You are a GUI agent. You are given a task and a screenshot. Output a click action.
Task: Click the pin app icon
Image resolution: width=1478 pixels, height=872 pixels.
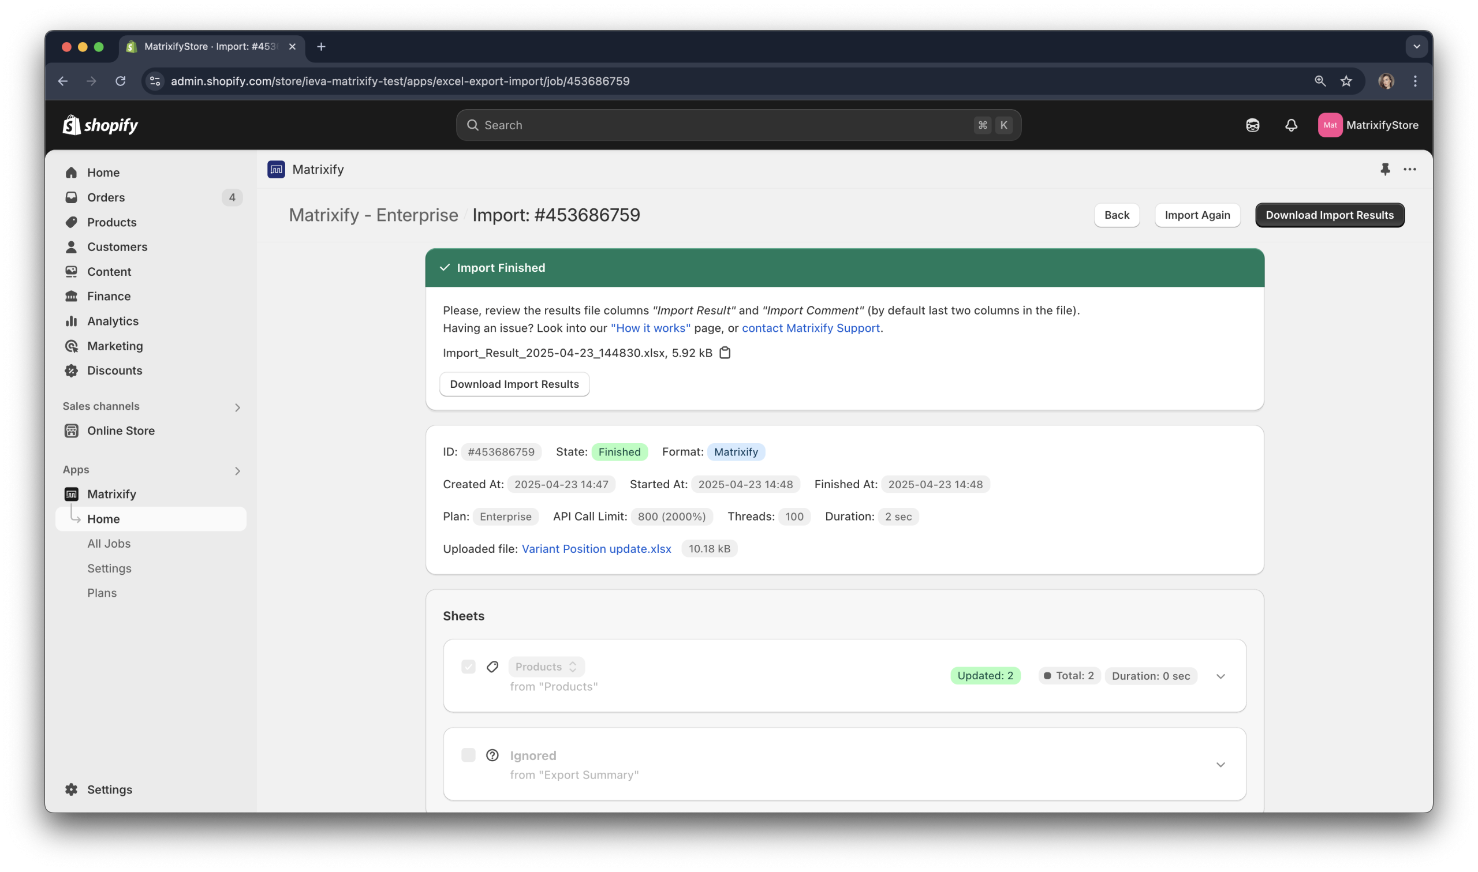point(1384,169)
